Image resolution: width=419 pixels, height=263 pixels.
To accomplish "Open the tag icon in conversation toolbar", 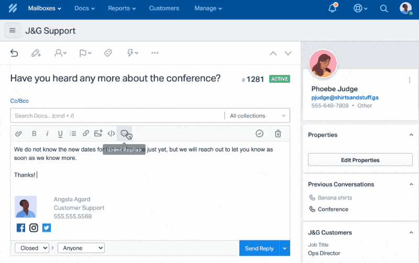I will [108, 53].
